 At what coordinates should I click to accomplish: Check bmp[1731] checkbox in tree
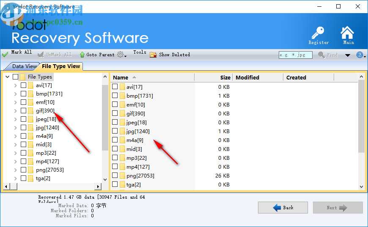23,93
